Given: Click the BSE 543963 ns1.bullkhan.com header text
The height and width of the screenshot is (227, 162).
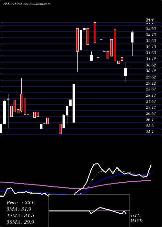Looking at the screenshot, I should pyautogui.click(x=27, y=4).
